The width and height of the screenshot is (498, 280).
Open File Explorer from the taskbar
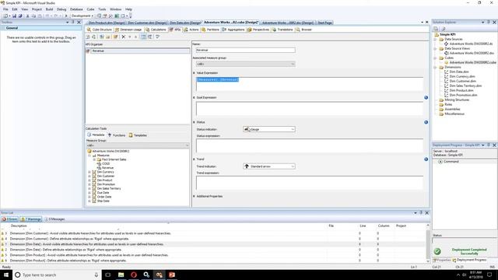coord(121,275)
